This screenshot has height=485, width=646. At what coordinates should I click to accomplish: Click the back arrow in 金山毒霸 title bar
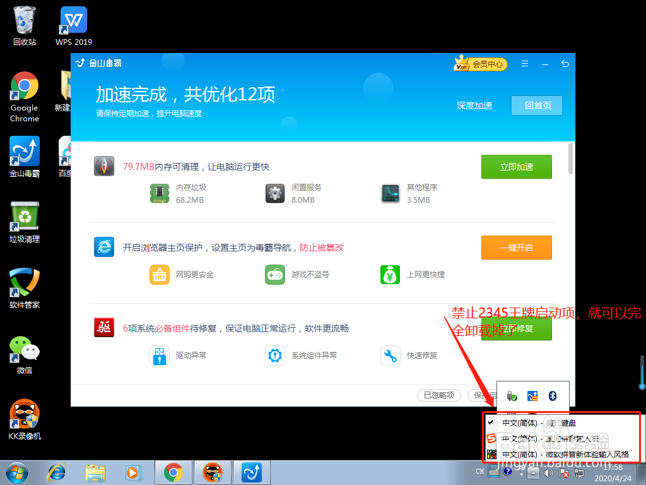point(565,64)
